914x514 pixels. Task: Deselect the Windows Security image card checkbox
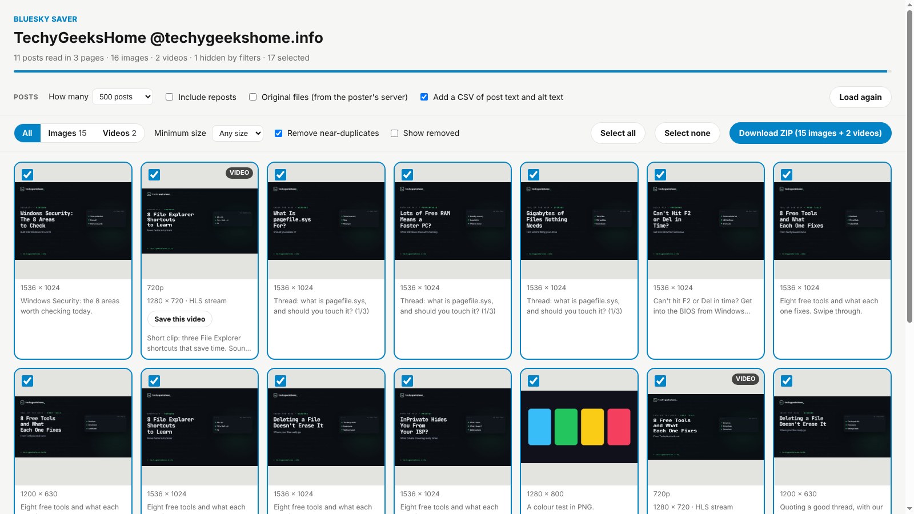pyautogui.click(x=27, y=175)
